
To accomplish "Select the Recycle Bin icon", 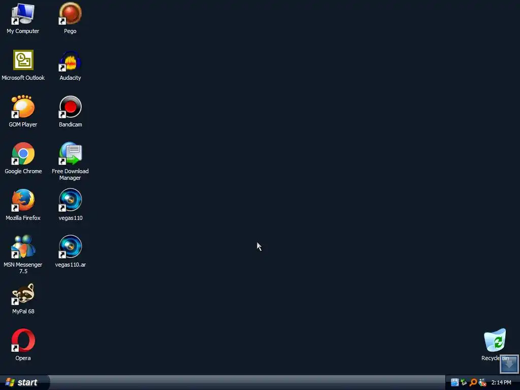I will pyautogui.click(x=495, y=340).
